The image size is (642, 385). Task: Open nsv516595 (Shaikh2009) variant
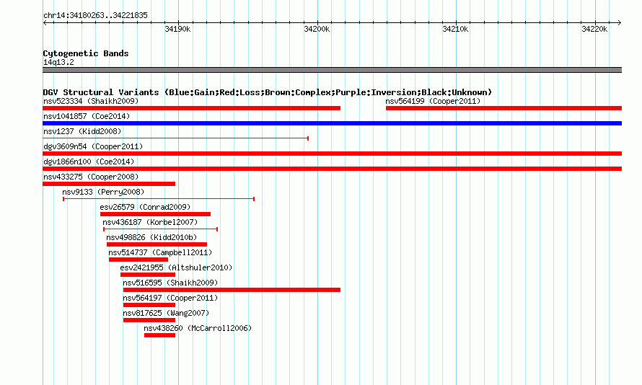pyautogui.click(x=170, y=283)
